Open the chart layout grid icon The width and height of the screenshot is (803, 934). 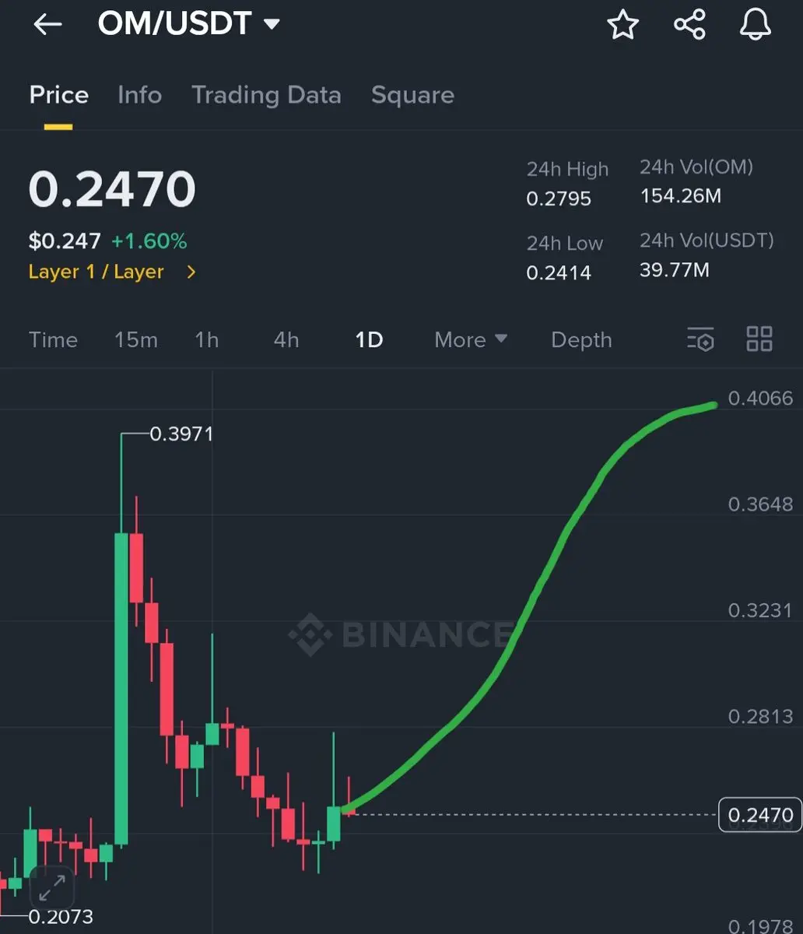coord(759,339)
